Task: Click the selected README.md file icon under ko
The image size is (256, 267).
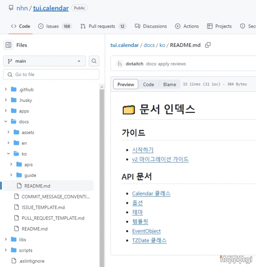Action: click(x=19, y=186)
